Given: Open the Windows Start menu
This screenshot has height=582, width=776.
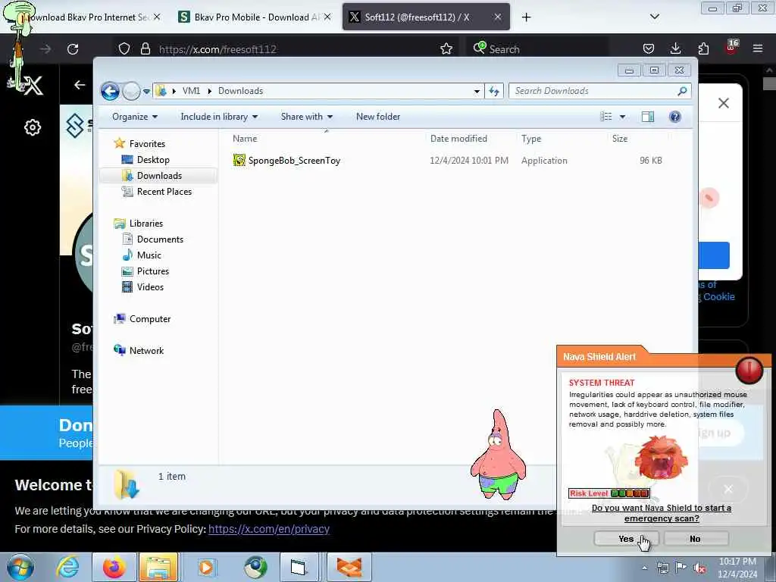Looking at the screenshot, I should pyautogui.click(x=20, y=567).
